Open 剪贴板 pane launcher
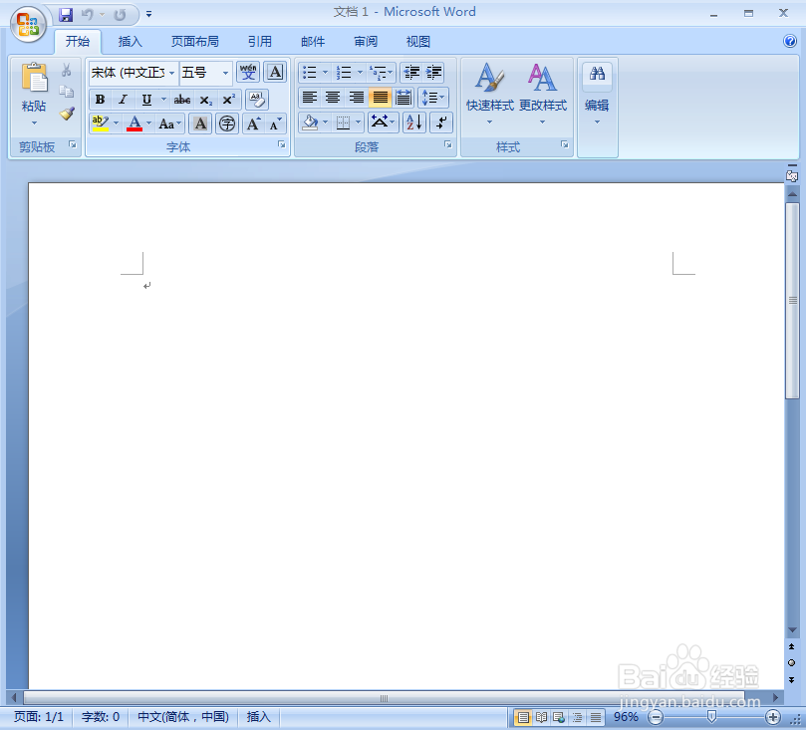The width and height of the screenshot is (806, 730). click(x=73, y=144)
